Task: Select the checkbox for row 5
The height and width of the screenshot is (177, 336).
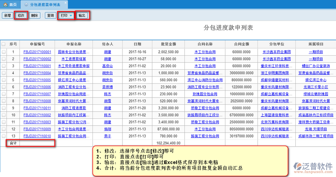Action: point(4,80)
